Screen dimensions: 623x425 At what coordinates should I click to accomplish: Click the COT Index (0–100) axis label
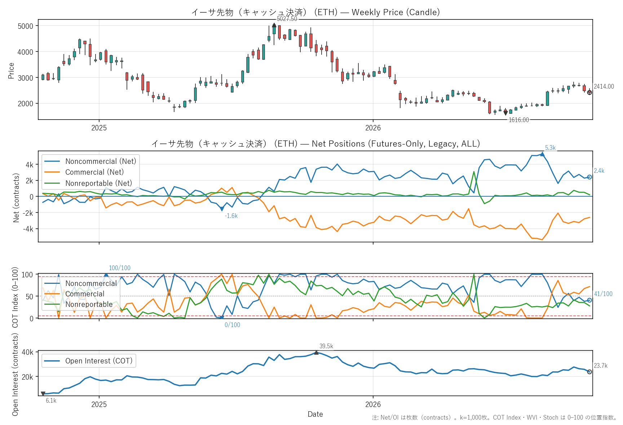[x=15, y=297]
